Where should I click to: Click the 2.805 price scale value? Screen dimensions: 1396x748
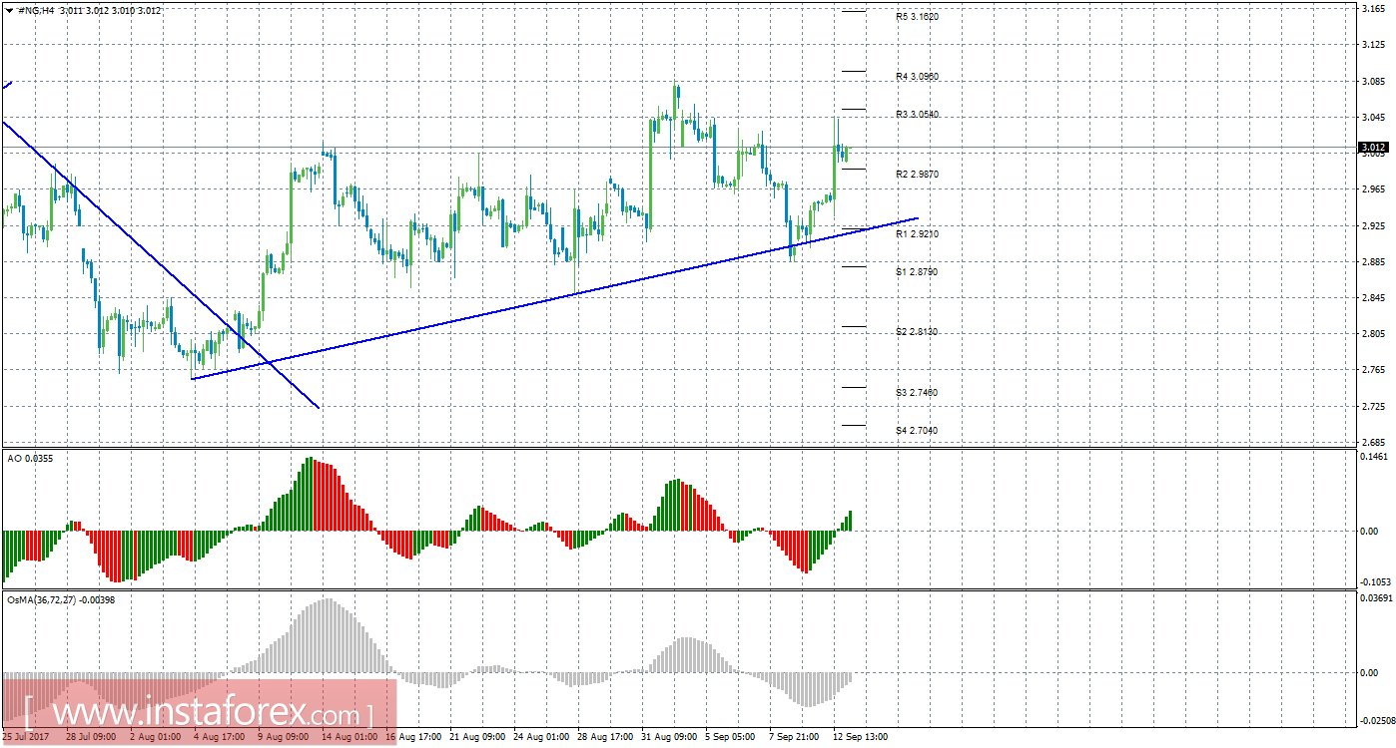1372,334
